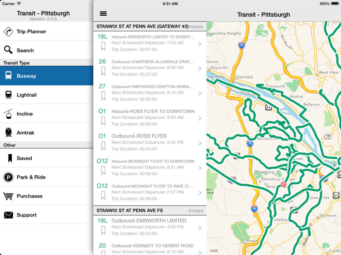Choose Amtrak transit type
The width and height of the screenshot is (341, 255).
pos(46,133)
